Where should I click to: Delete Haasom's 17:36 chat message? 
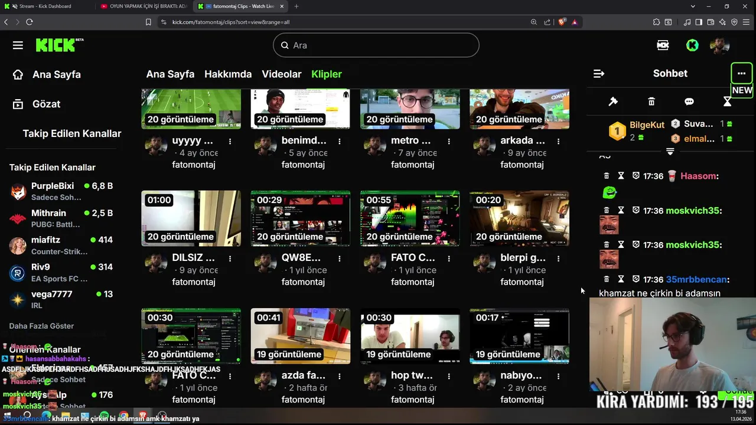pyautogui.click(x=606, y=176)
